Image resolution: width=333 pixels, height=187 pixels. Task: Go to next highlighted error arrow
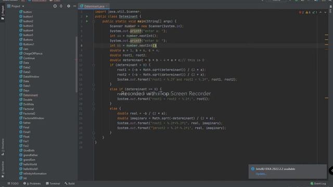pos(325,12)
